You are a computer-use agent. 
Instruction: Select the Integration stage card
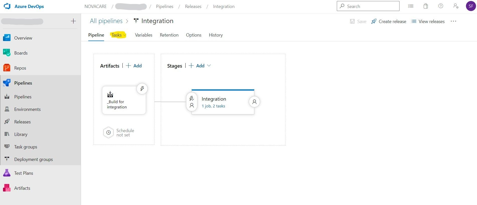(x=223, y=102)
